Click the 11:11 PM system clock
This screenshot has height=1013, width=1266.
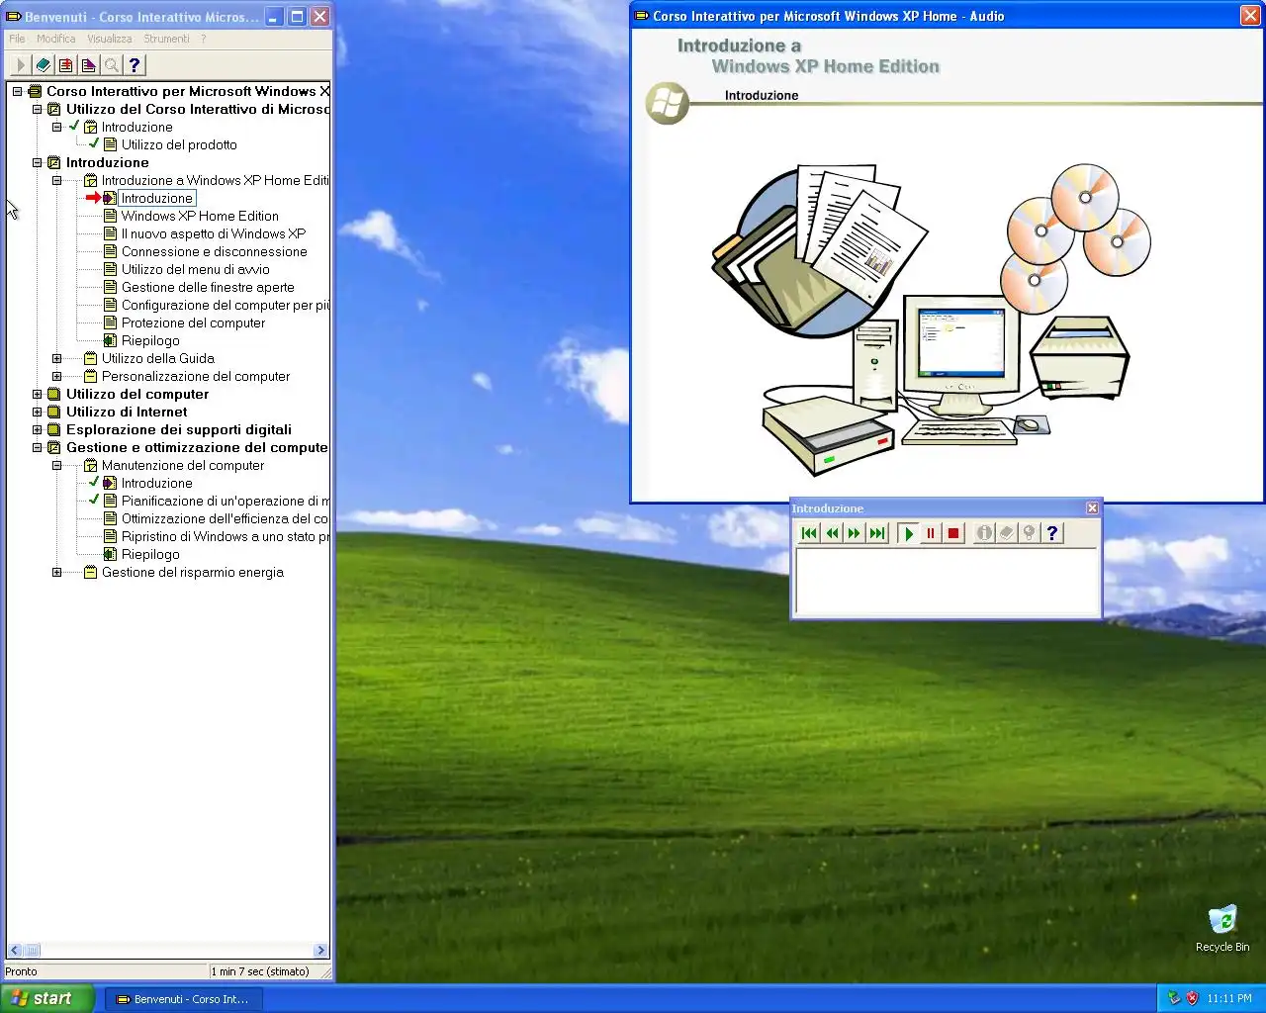coord(1229,999)
